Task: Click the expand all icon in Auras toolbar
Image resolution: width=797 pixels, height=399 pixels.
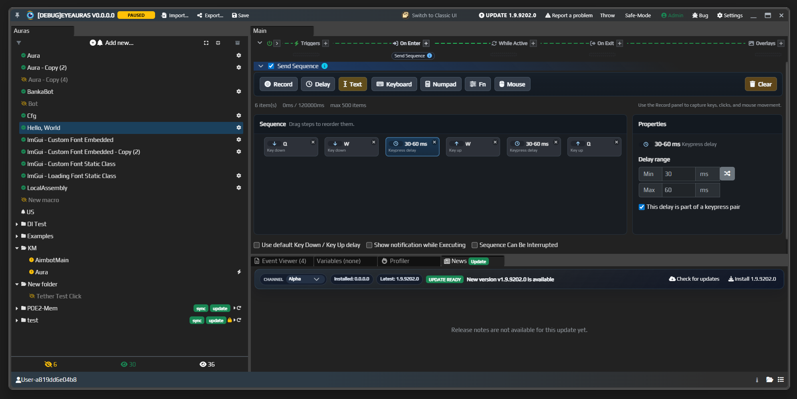Action: pos(206,43)
